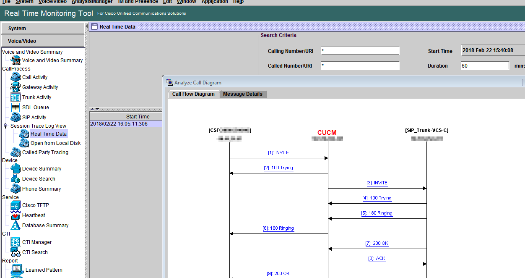Open the IM and Presence menu
Viewport: 525px width, 278px height.
138,2
